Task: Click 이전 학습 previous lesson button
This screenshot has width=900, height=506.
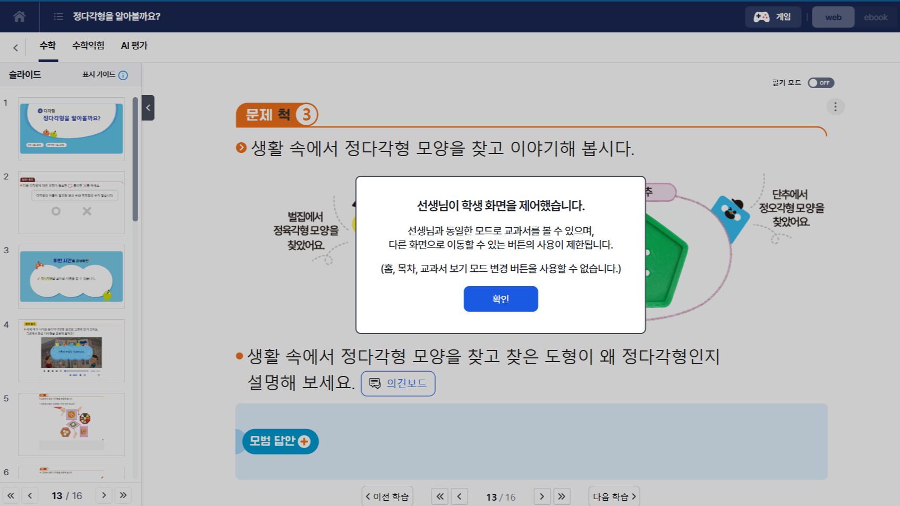Action: coord(387,496)
